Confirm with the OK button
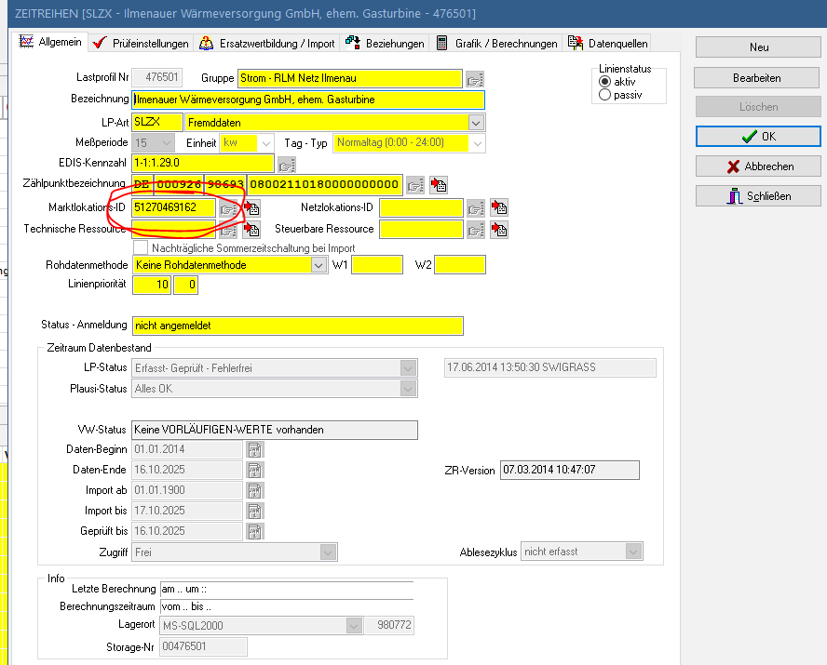This screenshot has height=665, width=827. coord(758,137)
